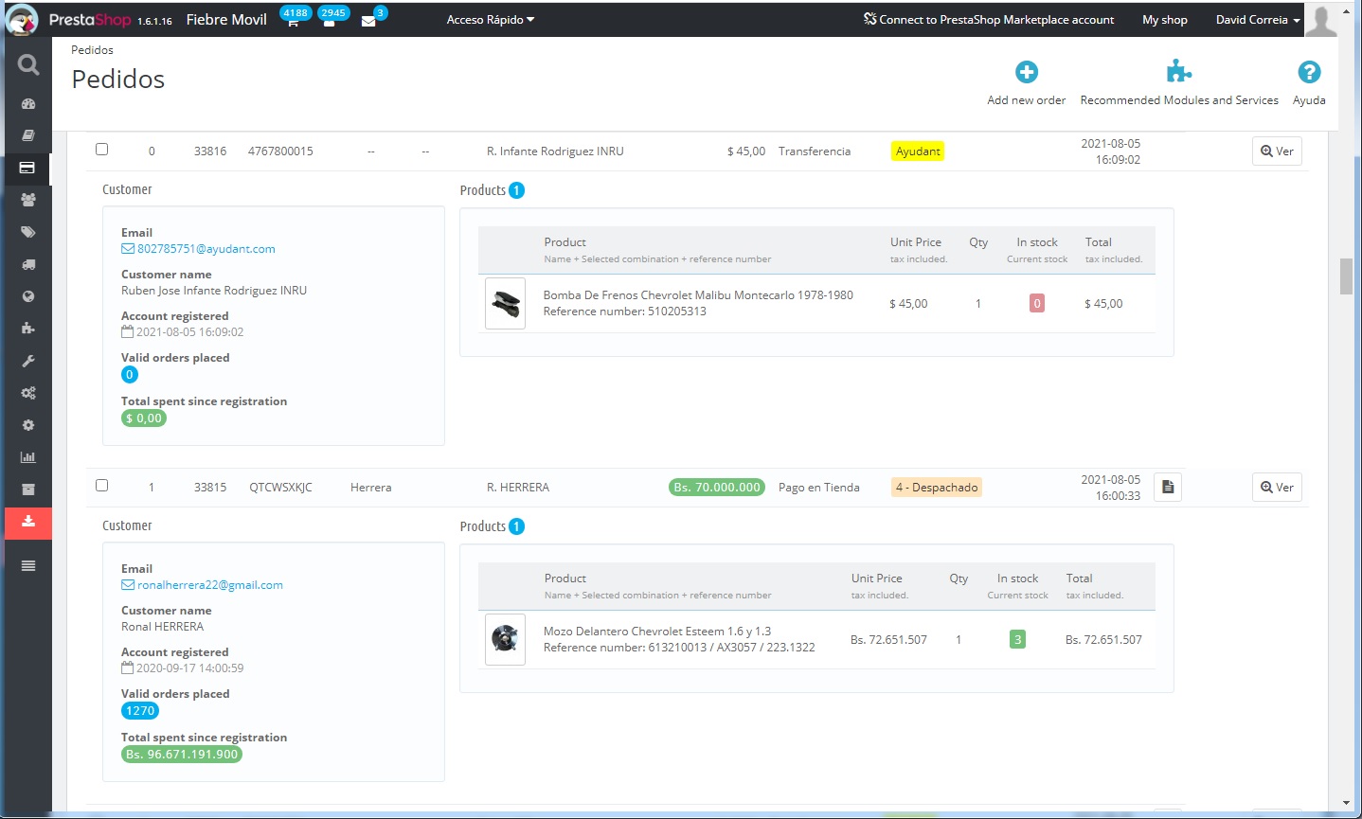Toggle the hamburger menu collapse icon

[x=28, y=565]
